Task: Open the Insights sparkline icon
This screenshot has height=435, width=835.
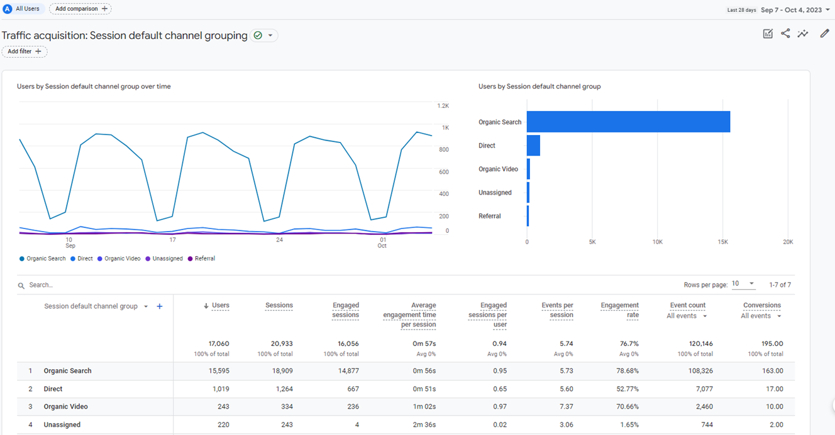Action: [x=803, y=34]
